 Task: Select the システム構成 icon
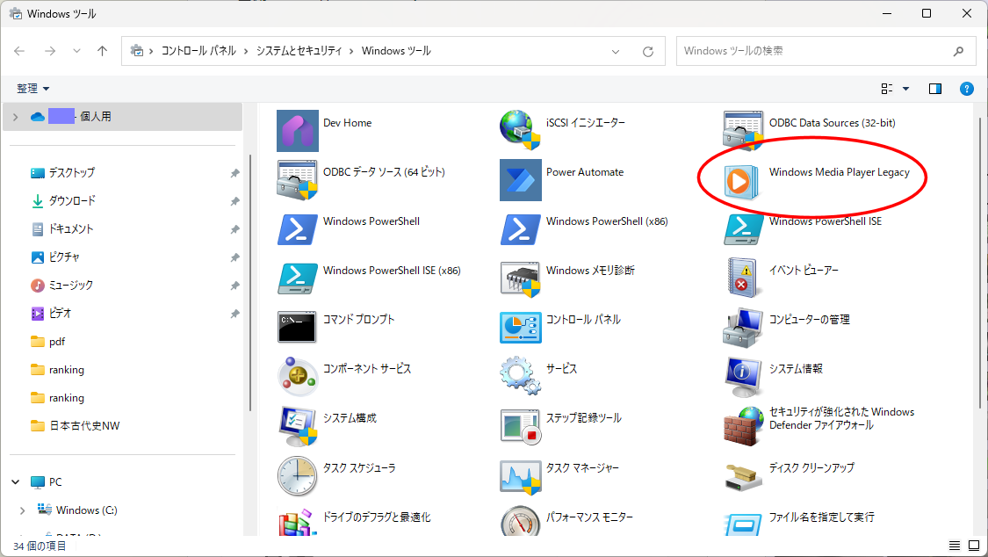coord(298,426)
